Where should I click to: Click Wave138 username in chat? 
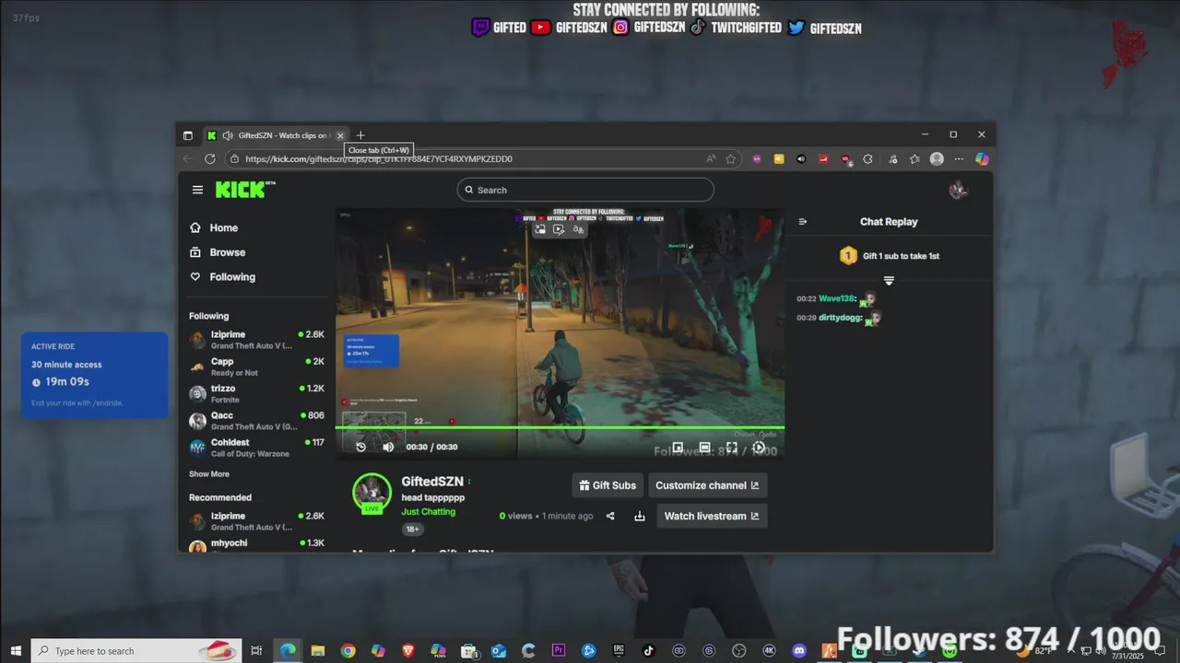[x=837, y=298]
